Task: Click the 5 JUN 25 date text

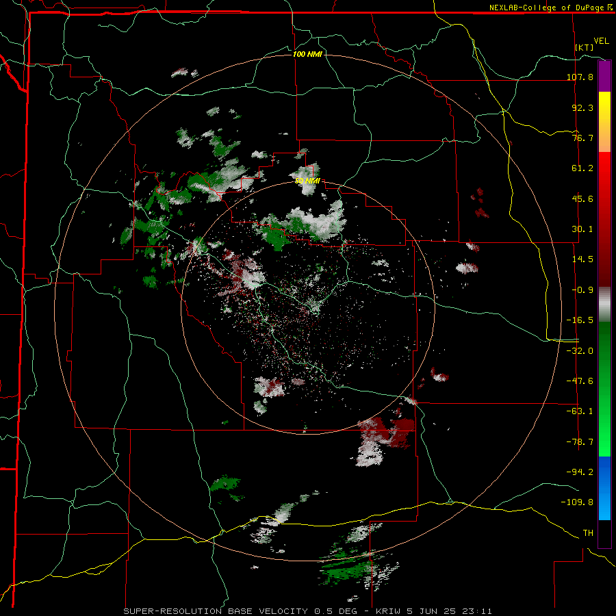Action: point(430,611)
